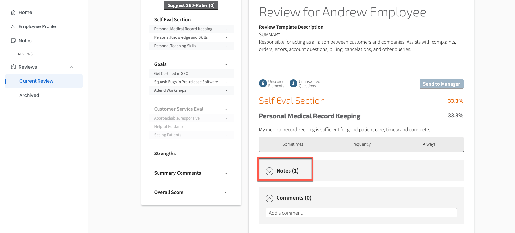Rate record keeping as Frequently

point(361,144)
